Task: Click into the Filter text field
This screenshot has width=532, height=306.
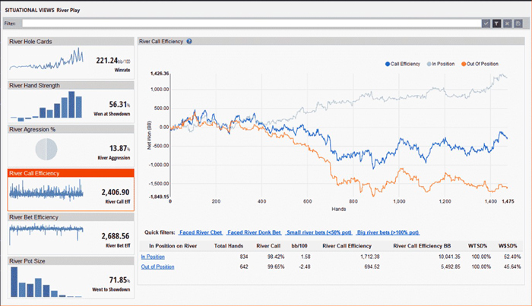Action: (252, 24)
